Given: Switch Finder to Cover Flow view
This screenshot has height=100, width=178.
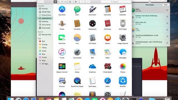Looking at the screenshot, I should click(x=66, y=2).
